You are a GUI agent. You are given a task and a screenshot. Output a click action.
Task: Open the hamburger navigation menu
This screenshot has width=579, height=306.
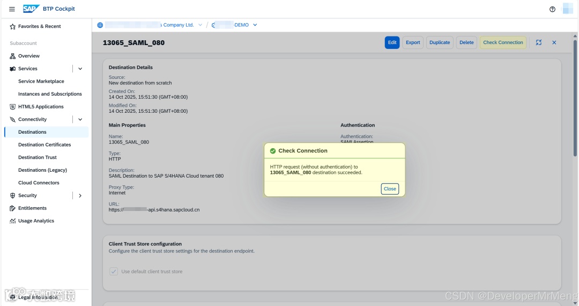pyautogui.click(x=12, y=9)
